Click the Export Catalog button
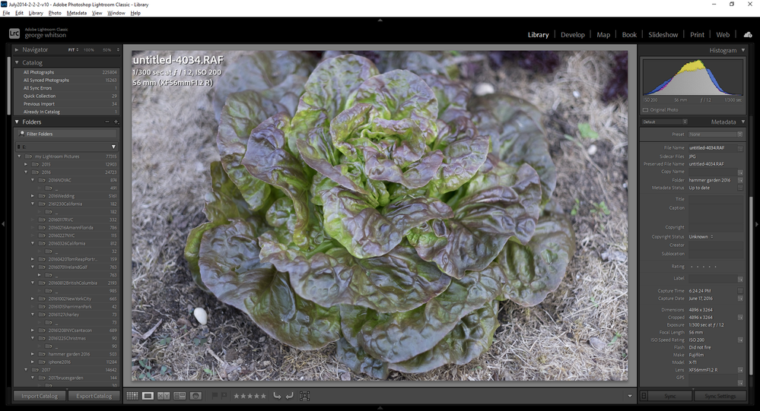The image size is (760, 411). click(x=94, y=396)
